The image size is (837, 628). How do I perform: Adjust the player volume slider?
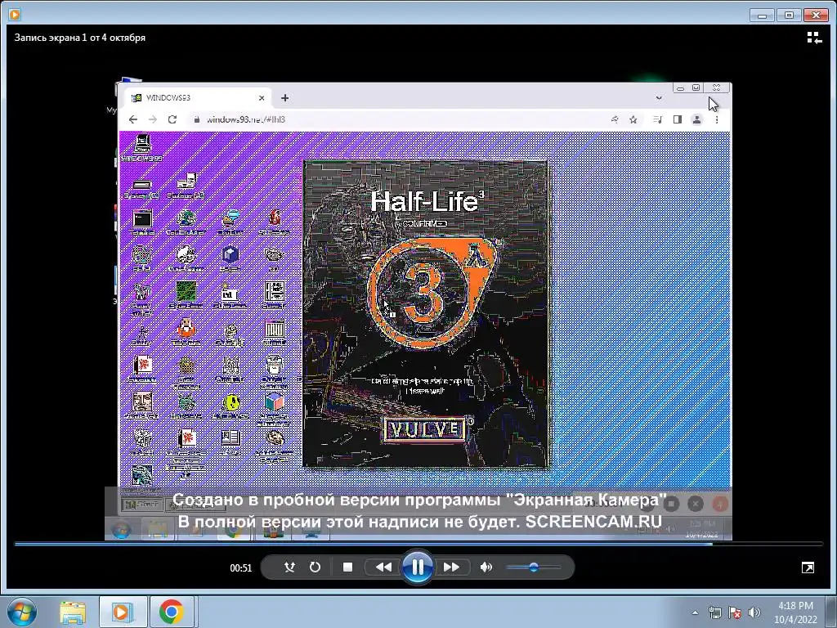(533, 567)
